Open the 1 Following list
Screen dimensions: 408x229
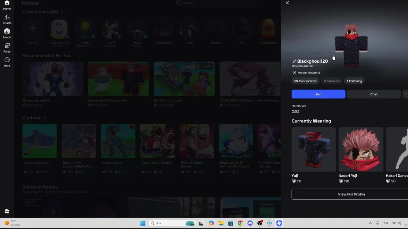pyautogui.click(x=354, y=81)
